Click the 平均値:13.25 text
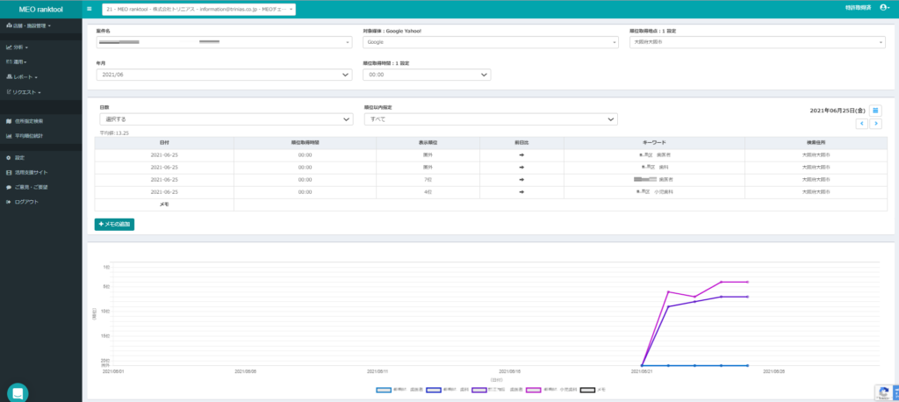Screen dimensions: 899x402 (113, 133)
